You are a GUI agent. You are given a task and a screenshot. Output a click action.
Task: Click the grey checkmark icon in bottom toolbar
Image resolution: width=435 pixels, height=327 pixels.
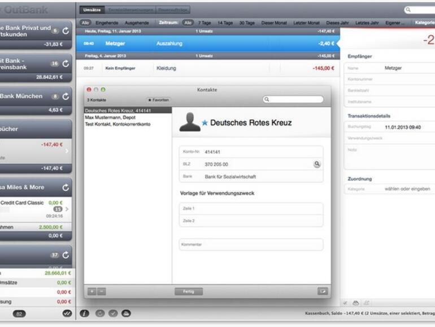113,313
